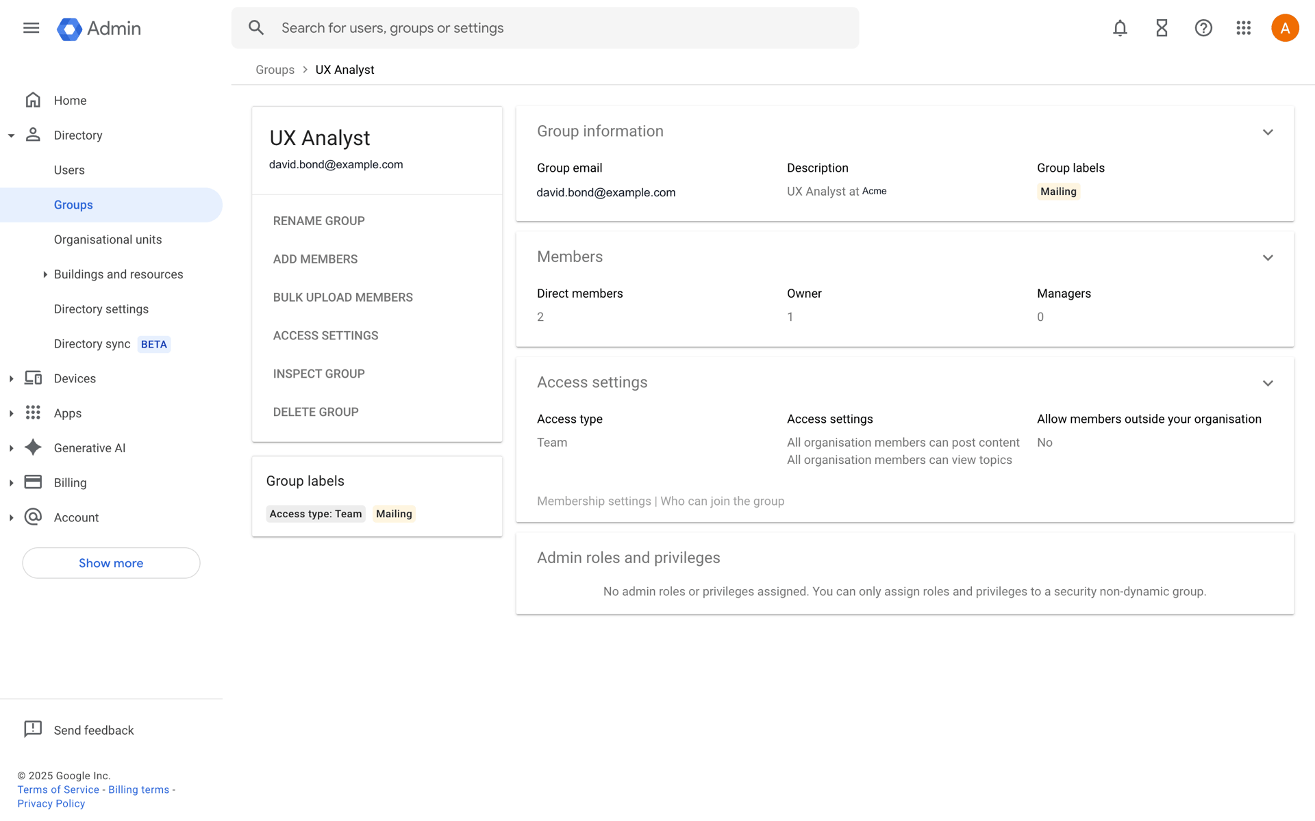Open Privacy Policy link
This screenshot has width=1315, height=821.
pyautogui.click(x=51, y=803)
